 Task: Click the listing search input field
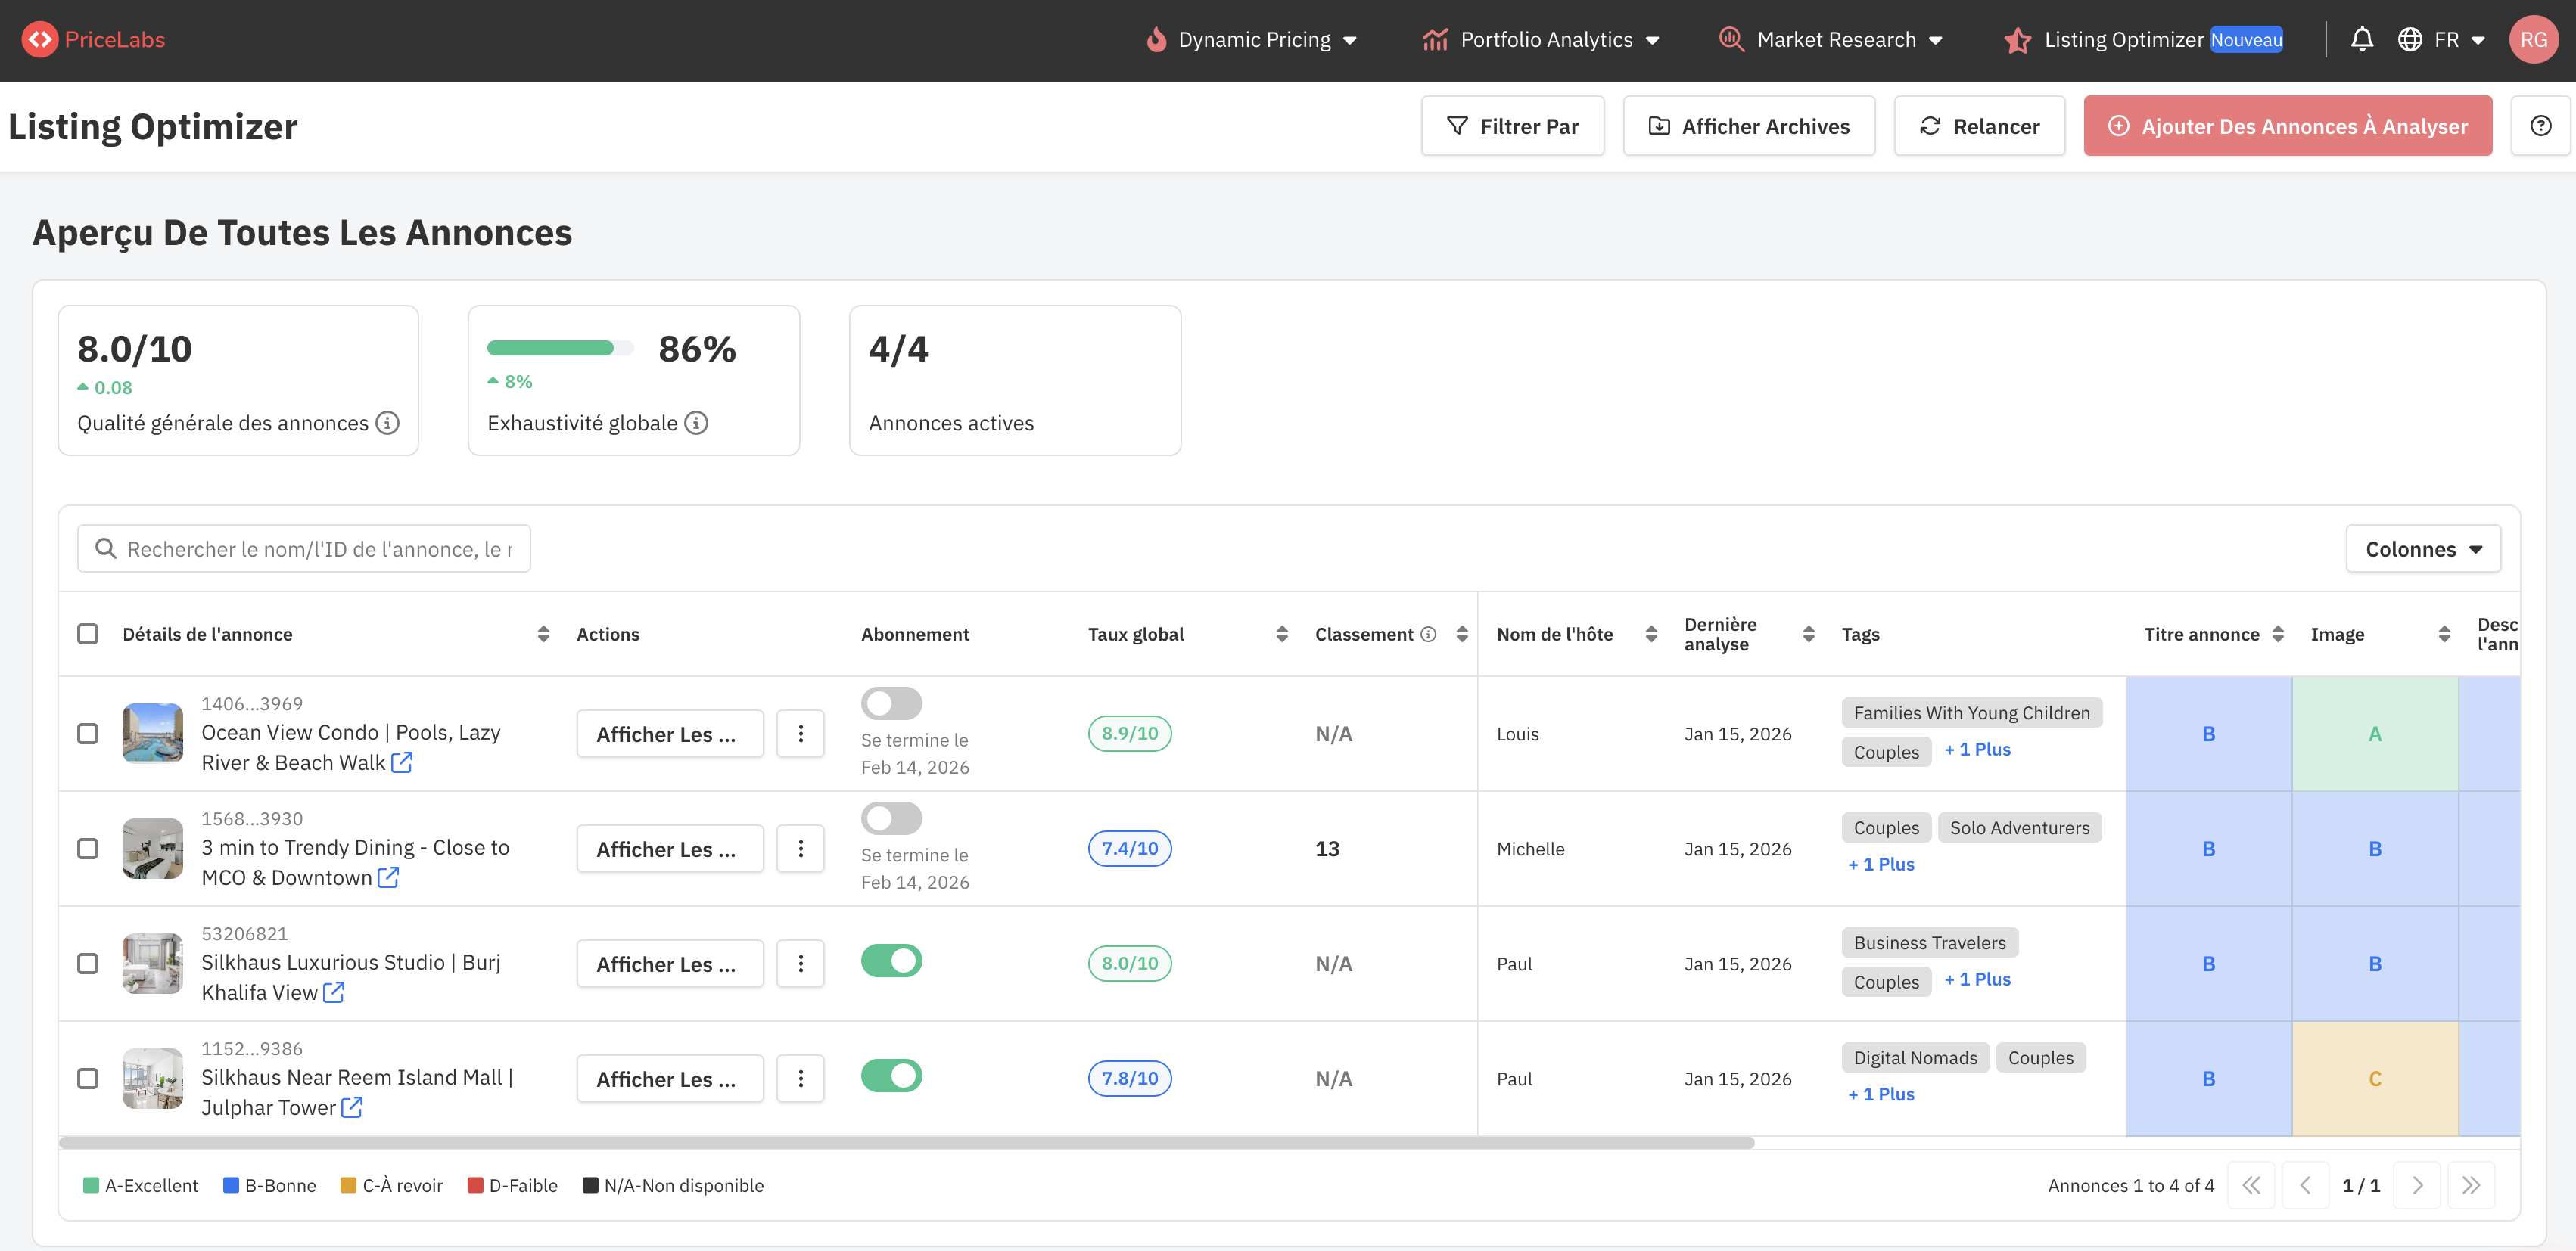pos(318,550)
